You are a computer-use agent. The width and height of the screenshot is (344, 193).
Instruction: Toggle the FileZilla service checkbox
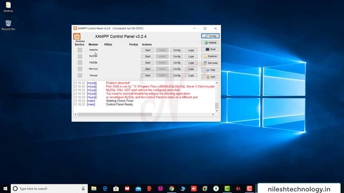coord(80,63)
